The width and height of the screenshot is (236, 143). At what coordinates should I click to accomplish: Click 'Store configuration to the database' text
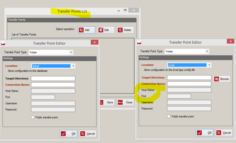pos(28,71)
